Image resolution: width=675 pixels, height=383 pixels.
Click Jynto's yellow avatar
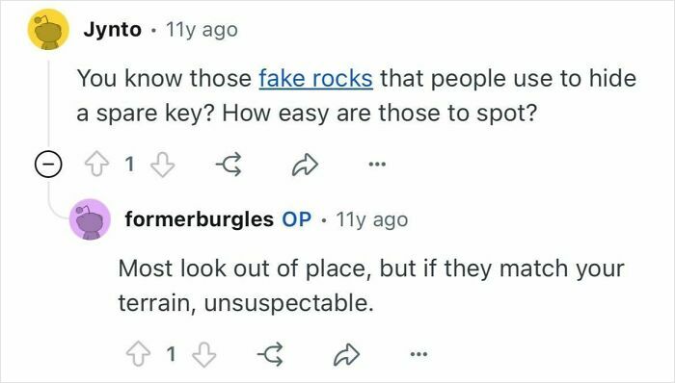pos(48,30)
